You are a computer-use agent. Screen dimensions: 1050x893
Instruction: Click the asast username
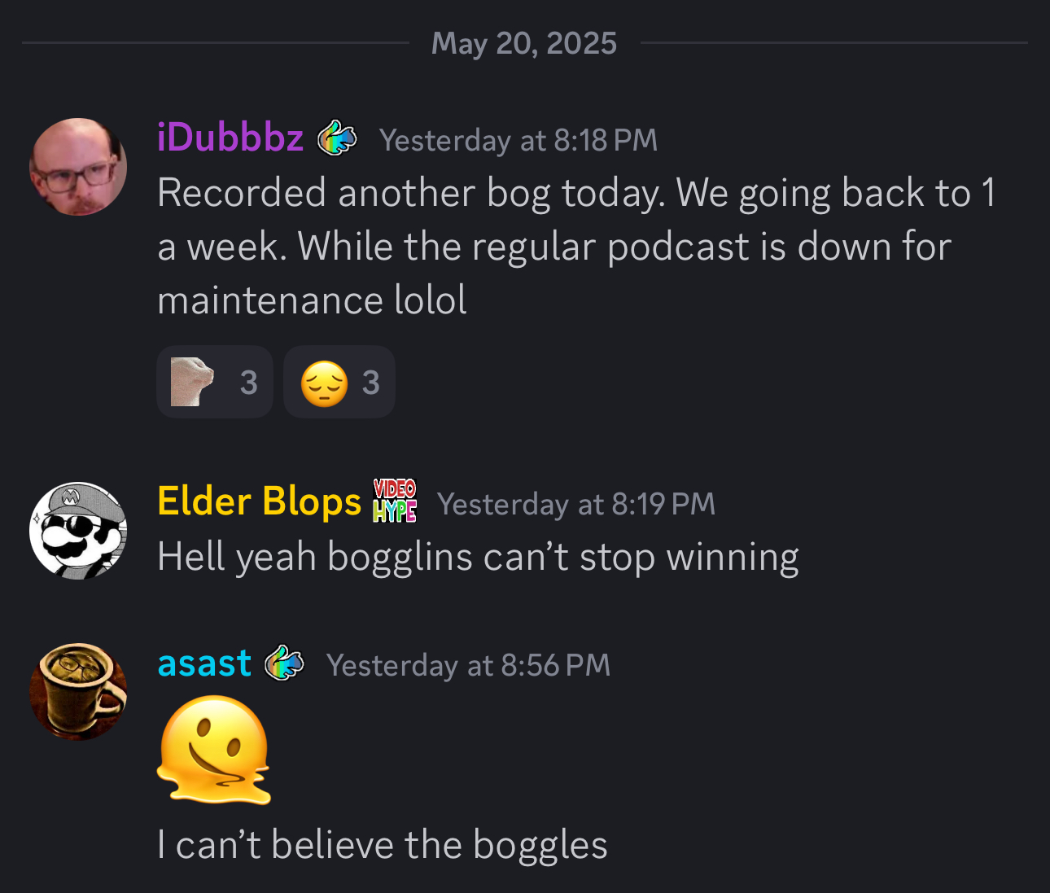coord(204,663)
